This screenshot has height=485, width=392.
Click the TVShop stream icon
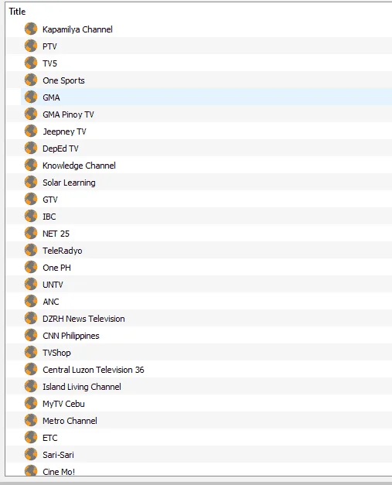pos(31,352)
